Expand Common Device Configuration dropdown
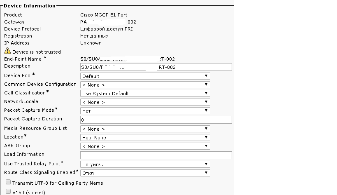The image size is (337, 195). point(145,85)
